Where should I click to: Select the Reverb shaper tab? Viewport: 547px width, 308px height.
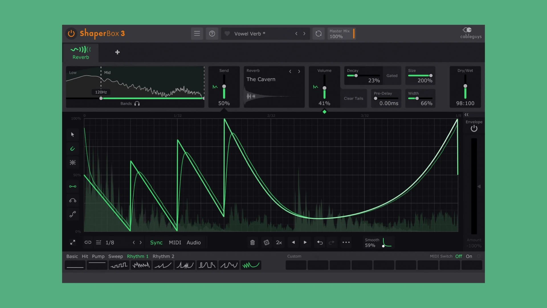click(81, 53)
